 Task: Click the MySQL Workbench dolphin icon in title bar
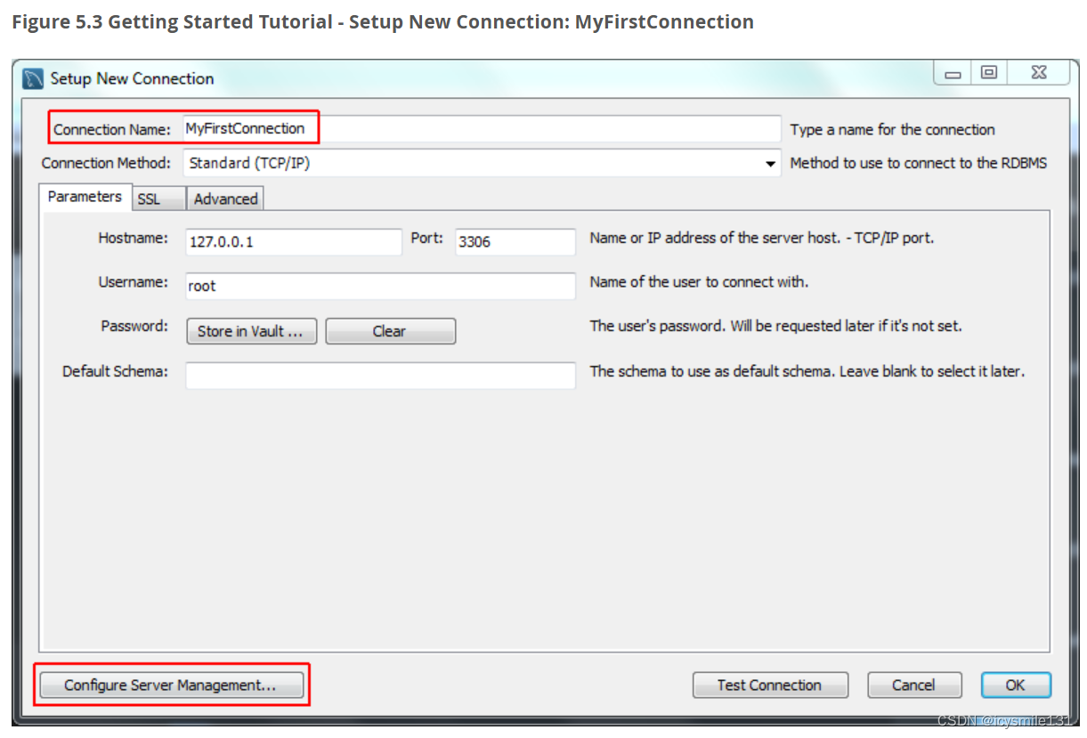pyautogui.click(x=33, y=78)
